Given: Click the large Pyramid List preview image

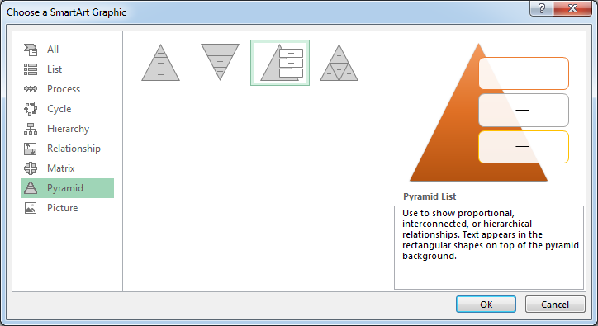Looking at the screenshot, I should coord(489,112).
